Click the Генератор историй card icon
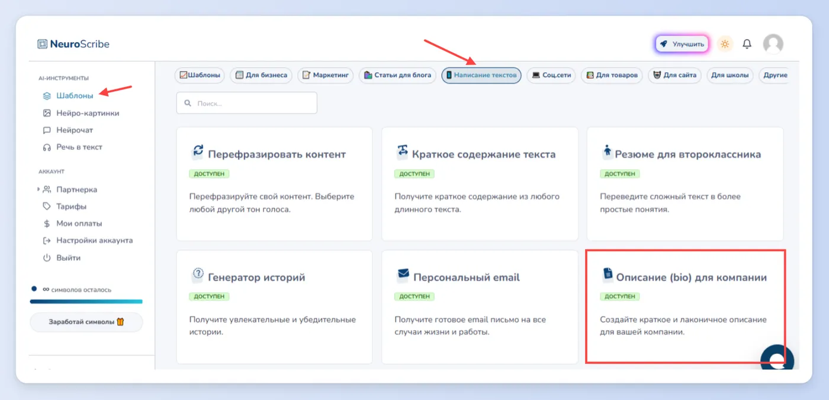The image size is (829, 400). coord(197,275)
